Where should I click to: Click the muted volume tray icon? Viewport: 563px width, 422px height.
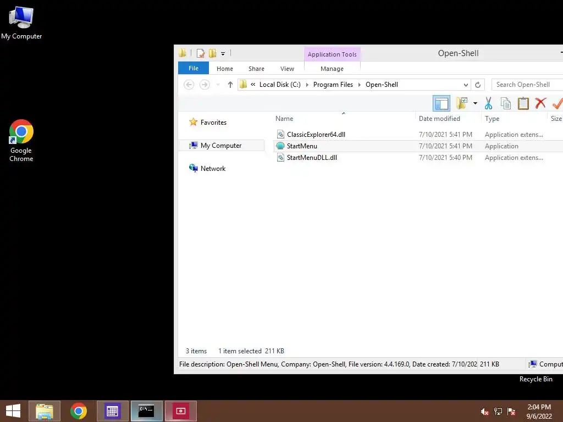click(x=484, y=412)
